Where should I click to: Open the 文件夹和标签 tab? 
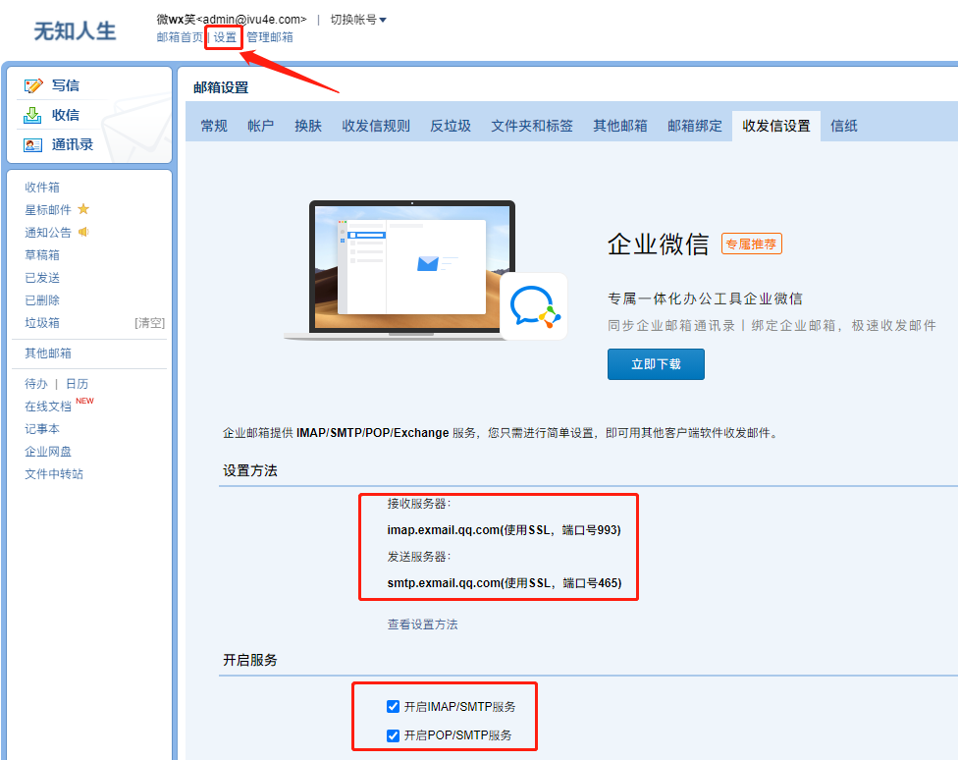[532, 126]
